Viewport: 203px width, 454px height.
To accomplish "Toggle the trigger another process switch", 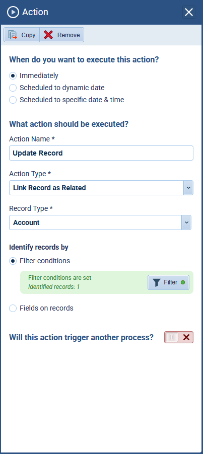I will 179,337.
